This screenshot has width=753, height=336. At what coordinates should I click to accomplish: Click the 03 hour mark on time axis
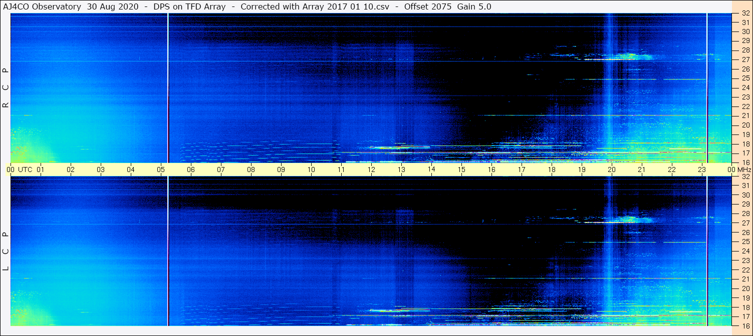(101, 170)
